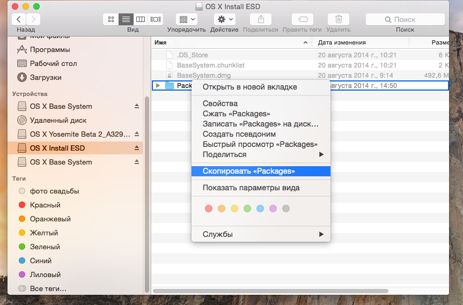
Task: Click the Share toolbar icon
Action: coord(261,19)
